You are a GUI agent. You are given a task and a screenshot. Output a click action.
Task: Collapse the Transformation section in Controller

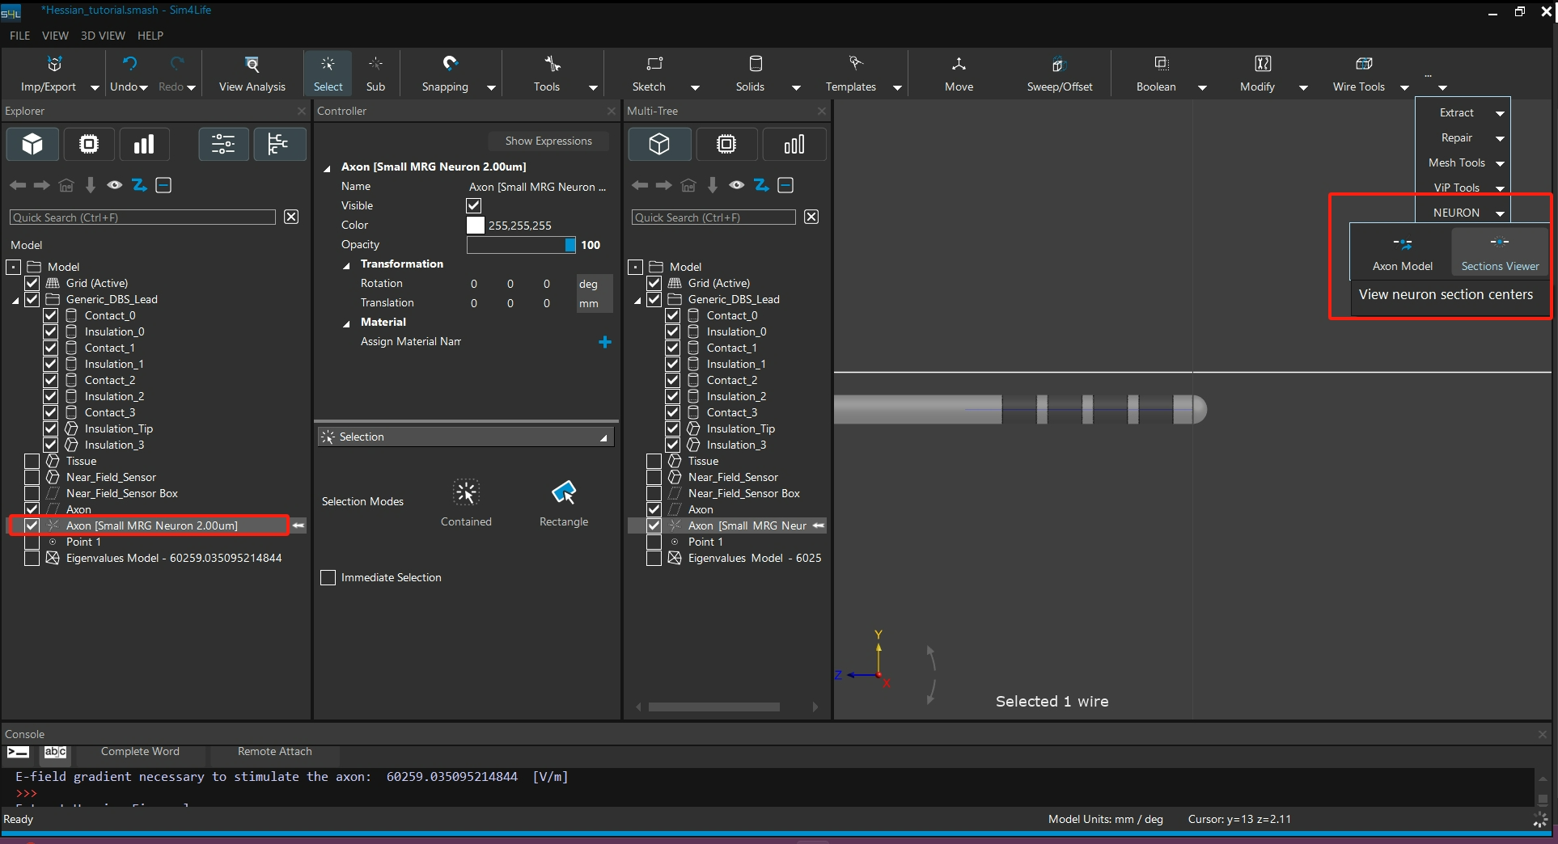(347, 264)
